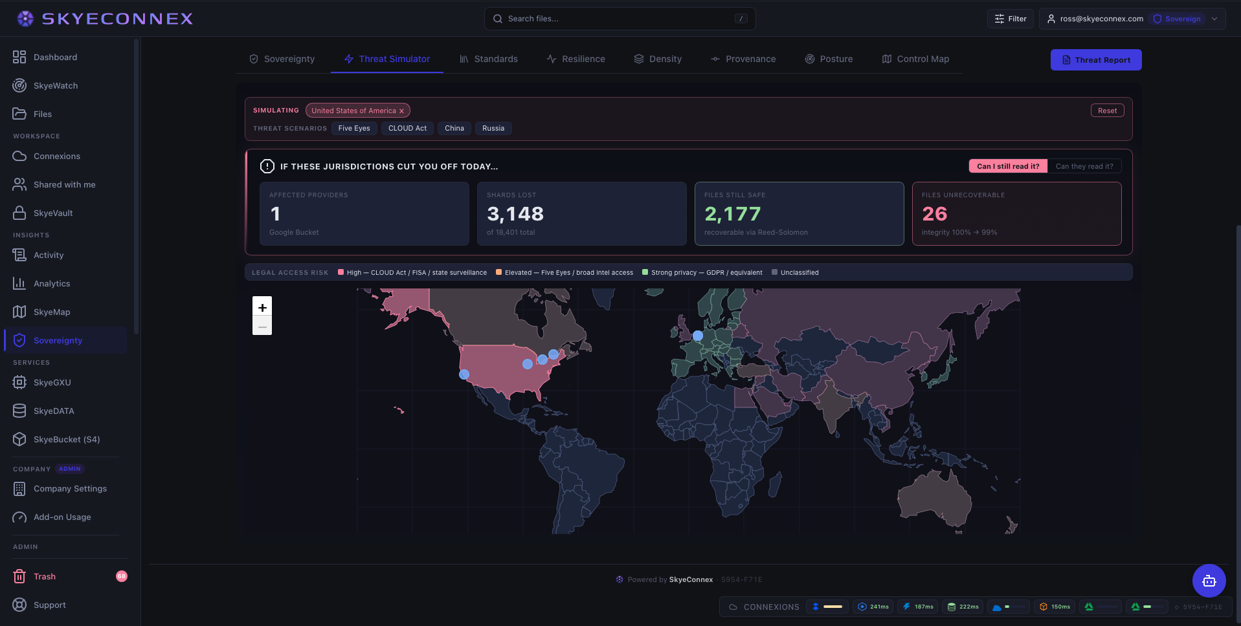The width and height of the screenshot is (1241, 626).
Task: Open the Sovereignty tab
Action: (x=282, y=59)
